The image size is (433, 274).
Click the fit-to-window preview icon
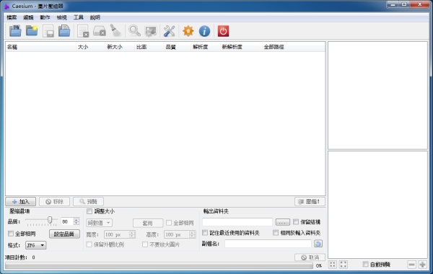pos(333,265)
